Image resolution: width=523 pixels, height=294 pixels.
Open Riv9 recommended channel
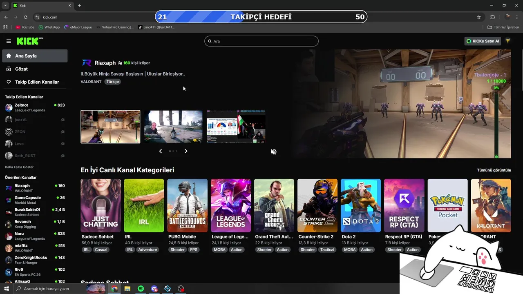[35, 272]
